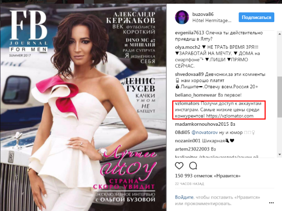This screenshot has height=211, width=282.
Task: Open shvedovaa89 commenter profile
Action: (189, 74)
